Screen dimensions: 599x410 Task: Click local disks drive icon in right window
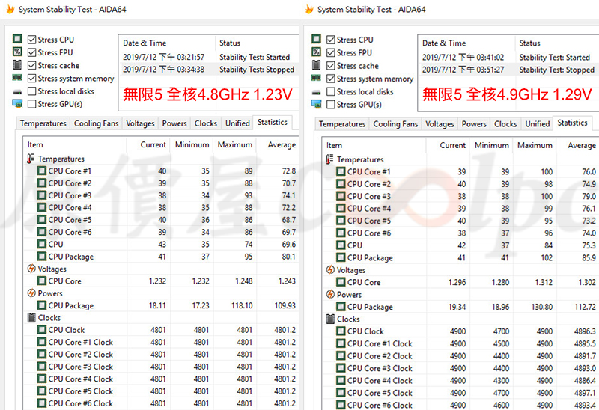click(x=316, y=92)
